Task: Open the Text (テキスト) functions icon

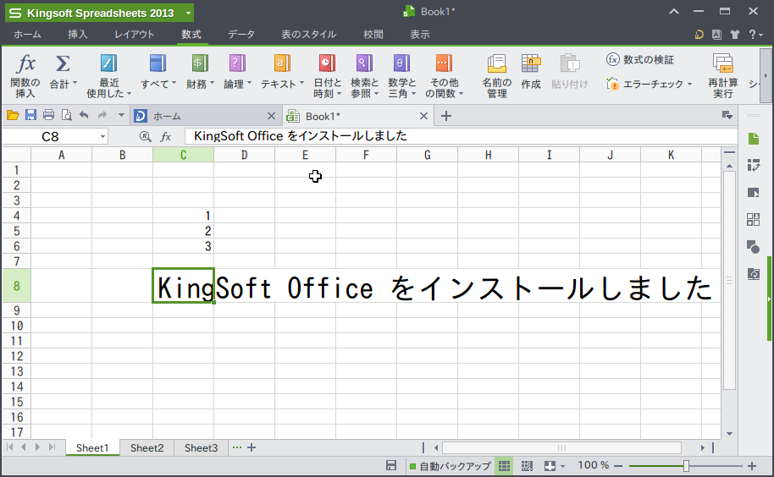Action: (282, 63)
